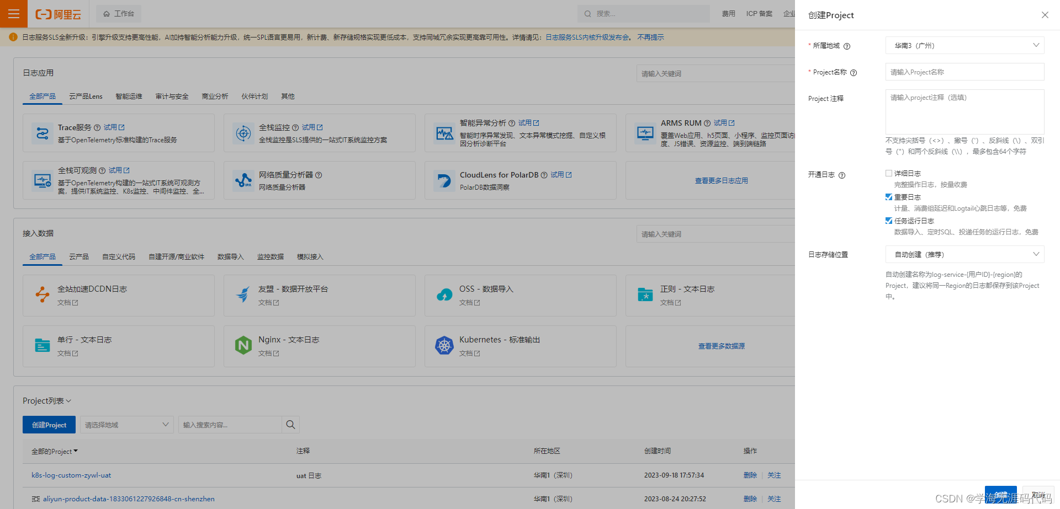Focus the 日志应用 keyword search field
The image size is (1060, 509).
click(x=715, y=73)
